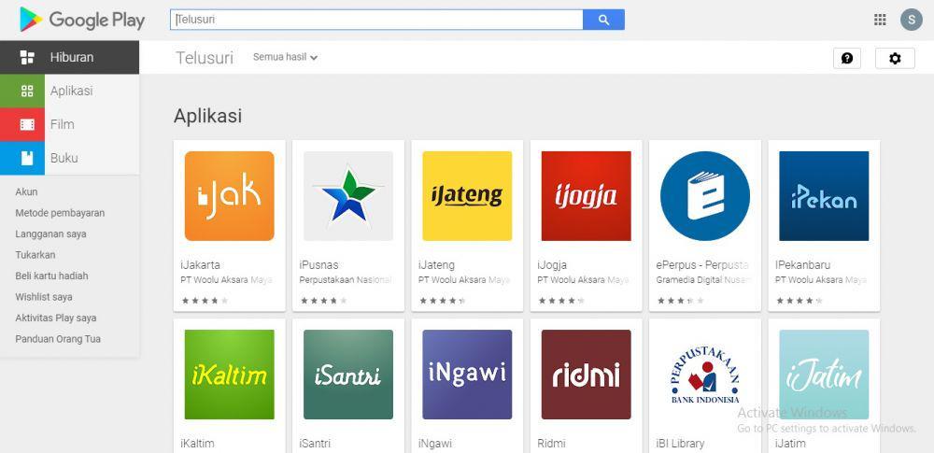Open the Perpustakaan Bank Indonesia icon
The width and height of the screenshot is (934, 453).
pyautogui.click(x=705, y=375)
